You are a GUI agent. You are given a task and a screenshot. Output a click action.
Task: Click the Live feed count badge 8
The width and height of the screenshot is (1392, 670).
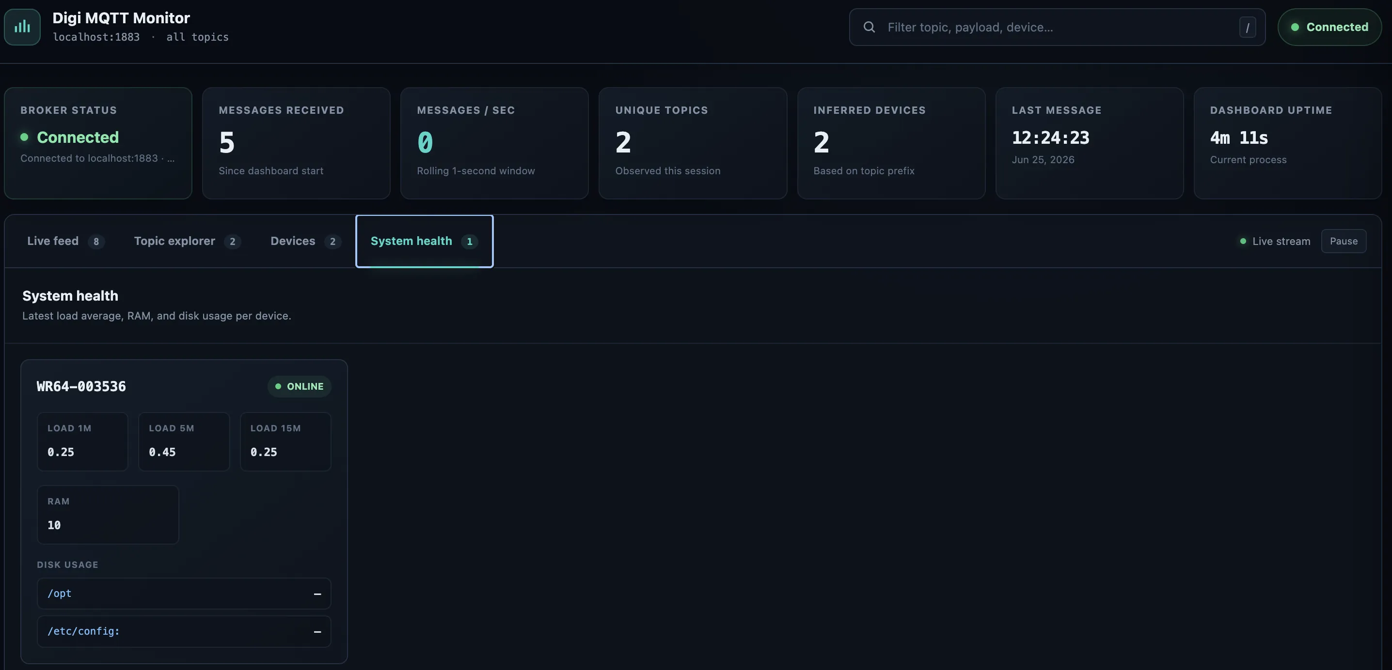click(x=96, y=242)
